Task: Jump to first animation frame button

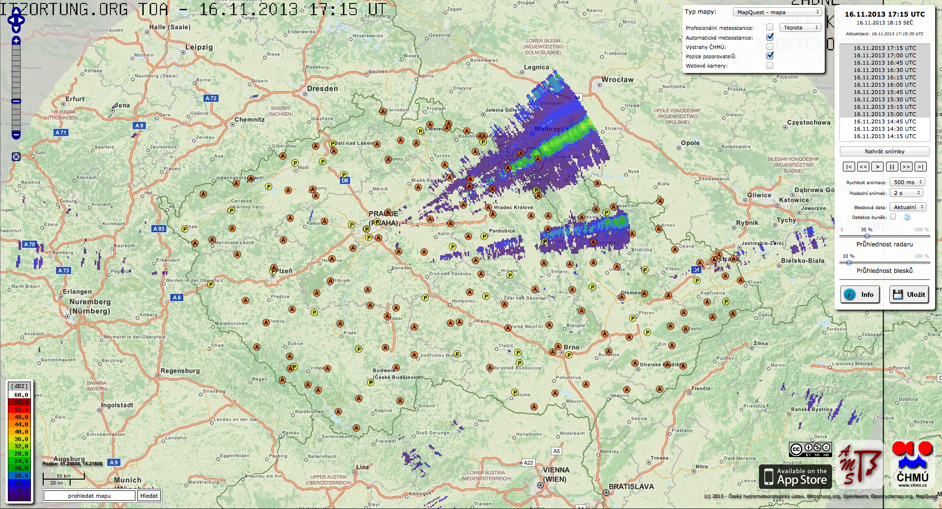Action: point(849,167)
